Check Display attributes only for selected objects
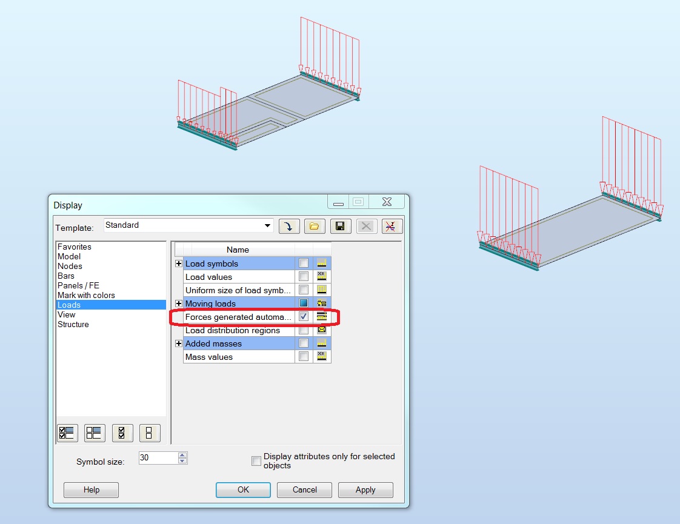This screenshot has width=680, height=524. (x=256, y=460)
